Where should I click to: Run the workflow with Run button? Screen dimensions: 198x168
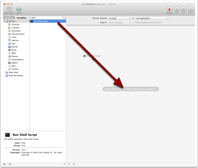click(191, 9)
